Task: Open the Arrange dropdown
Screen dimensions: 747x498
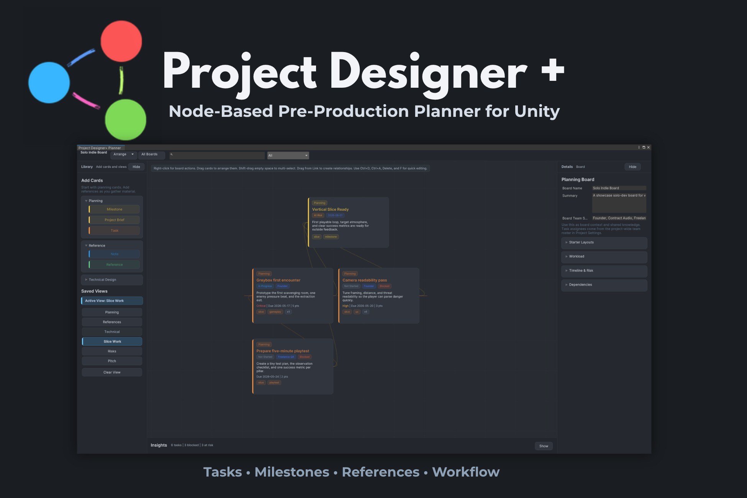Action: 123,154
